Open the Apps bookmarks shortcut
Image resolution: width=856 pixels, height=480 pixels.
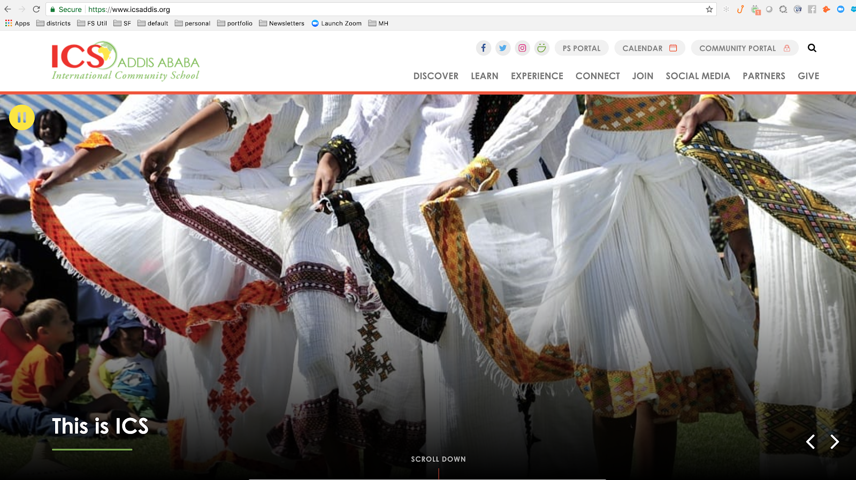pyautogui.click(x=17, y=23)
